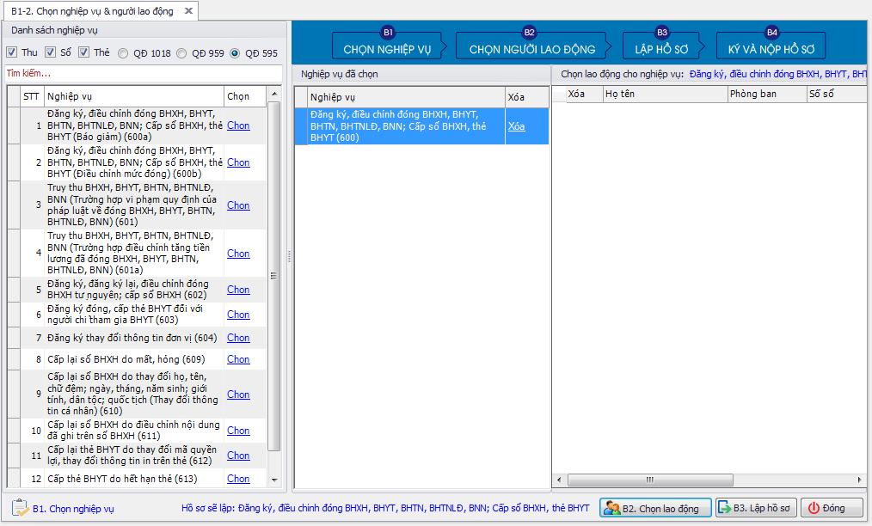Click the Số sổ column header

point(837,94)
